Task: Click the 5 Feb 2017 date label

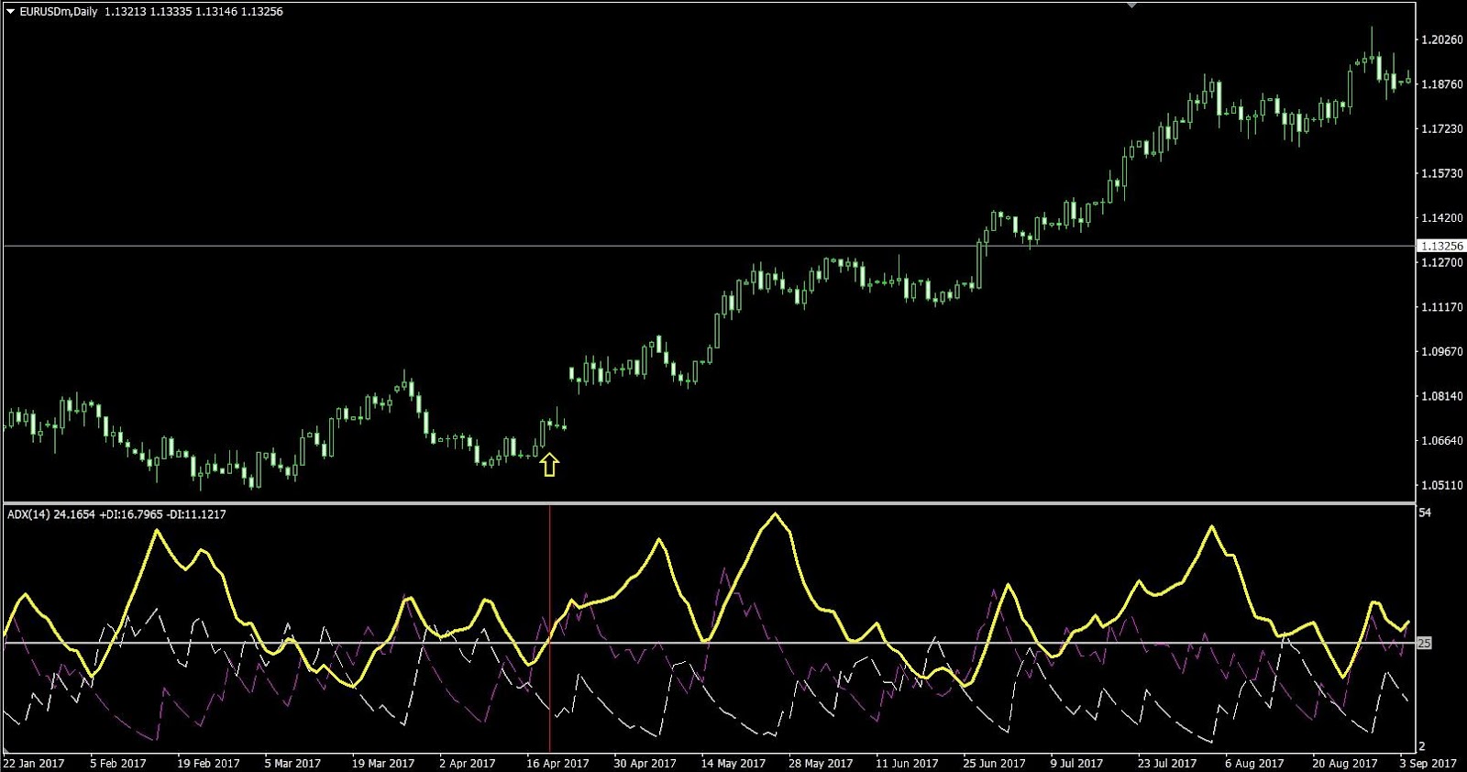Action: pyautogui.click(x=118, y=763)
